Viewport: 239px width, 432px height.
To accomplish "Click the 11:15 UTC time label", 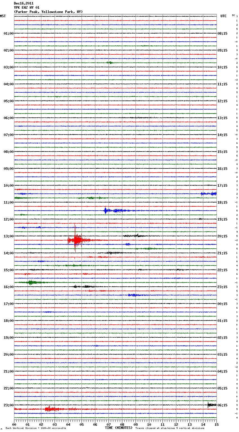I will point(222,84).
